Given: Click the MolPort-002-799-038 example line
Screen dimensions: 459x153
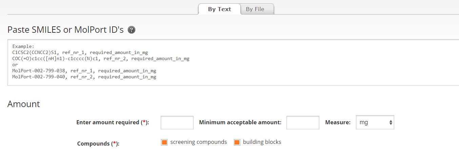Looking at the screenshot, I should click(x=84, y=71).
